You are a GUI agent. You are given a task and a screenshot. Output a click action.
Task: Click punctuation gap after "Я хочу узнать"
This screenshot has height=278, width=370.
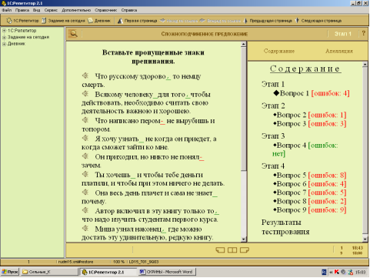tap(142, 139)
